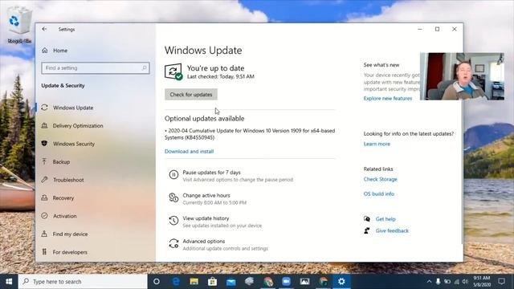
Task: Open Change active hours
Action: coord(206,195)
